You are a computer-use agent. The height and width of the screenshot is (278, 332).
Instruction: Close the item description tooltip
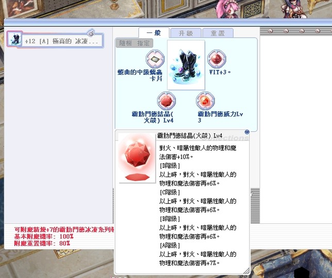pyautogui.click(x=246, y=132)
